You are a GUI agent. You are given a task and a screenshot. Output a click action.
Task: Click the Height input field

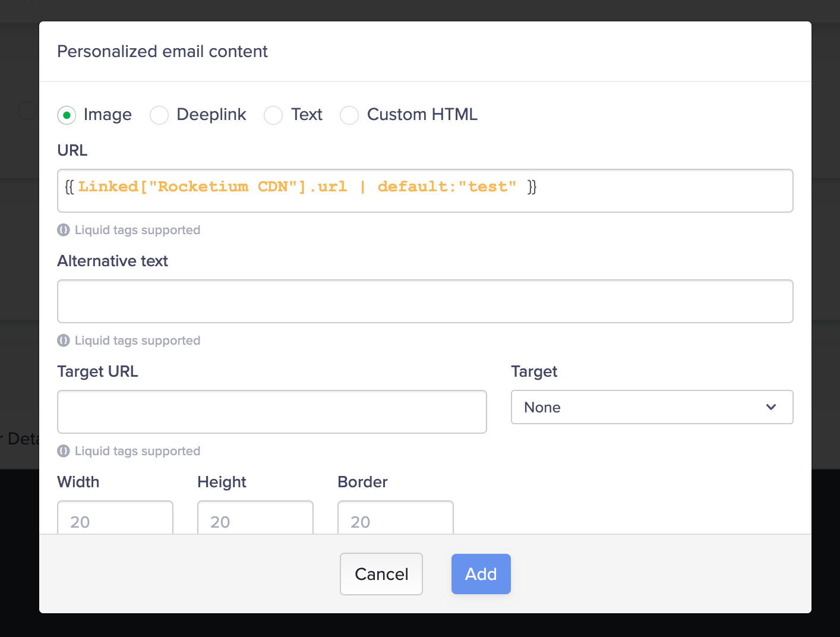point(255,518)
